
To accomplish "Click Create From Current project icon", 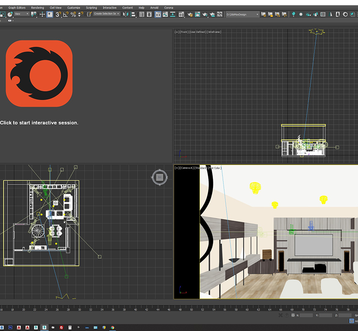I will [284, 14].
